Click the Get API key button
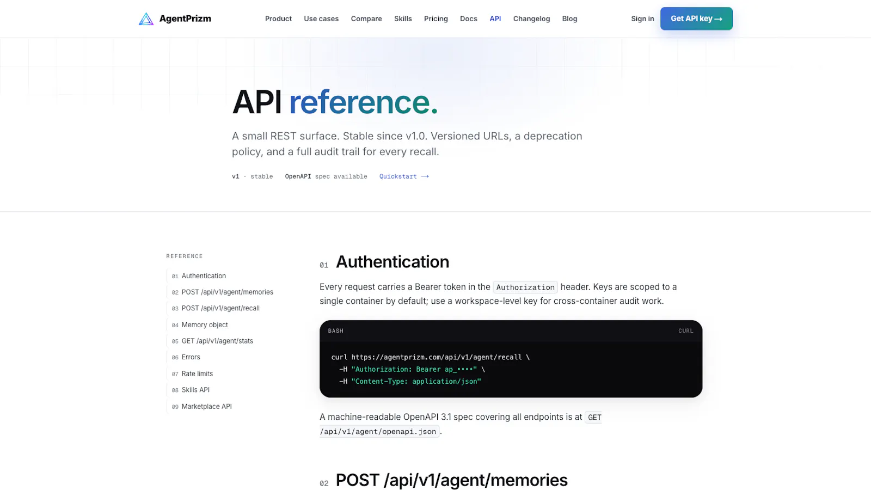871x490 pixels. [x=696, y=19]
